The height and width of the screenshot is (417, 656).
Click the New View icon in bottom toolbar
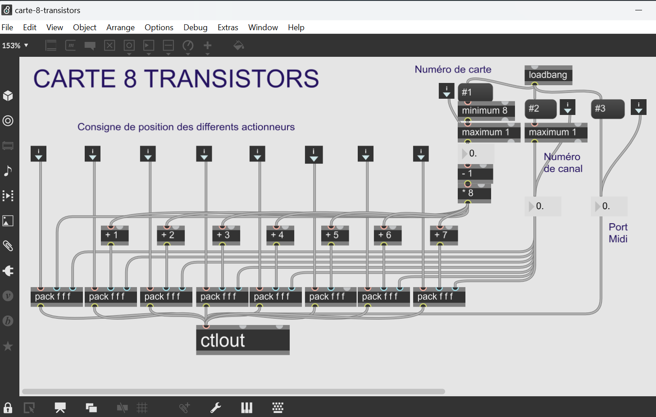[91, 408]
